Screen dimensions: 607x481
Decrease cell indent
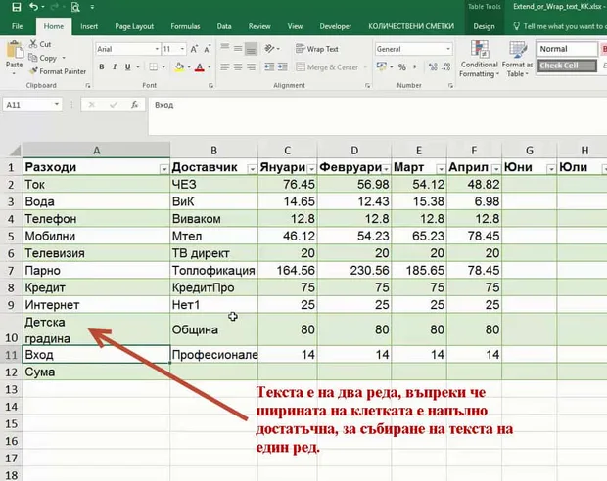tap(269, 67)
